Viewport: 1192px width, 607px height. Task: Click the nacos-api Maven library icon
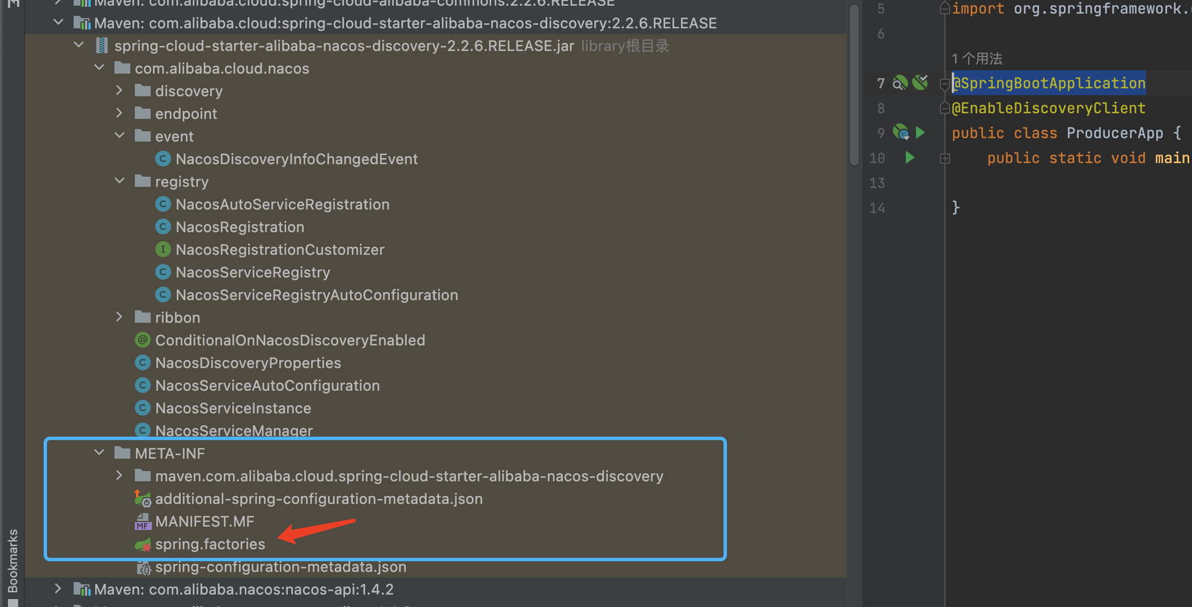pos(82,589)
